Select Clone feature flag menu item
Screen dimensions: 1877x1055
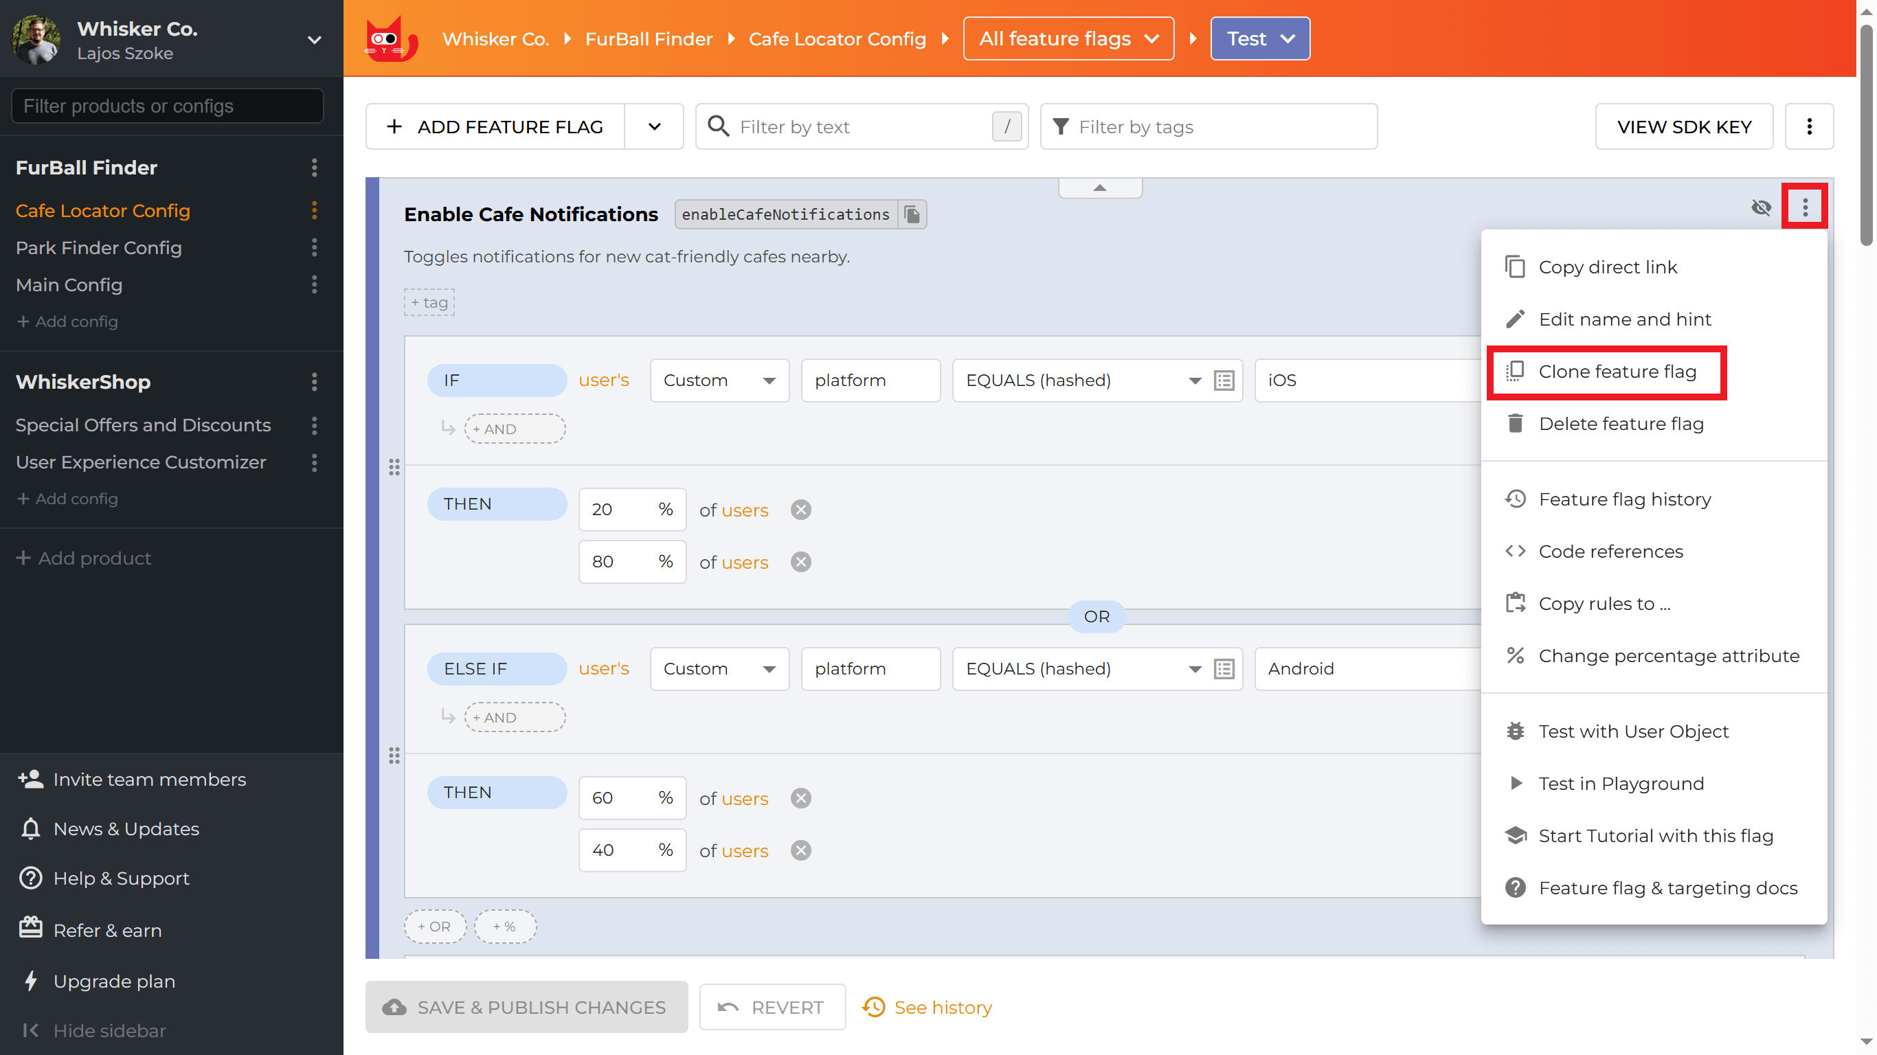coord(1616,372)
